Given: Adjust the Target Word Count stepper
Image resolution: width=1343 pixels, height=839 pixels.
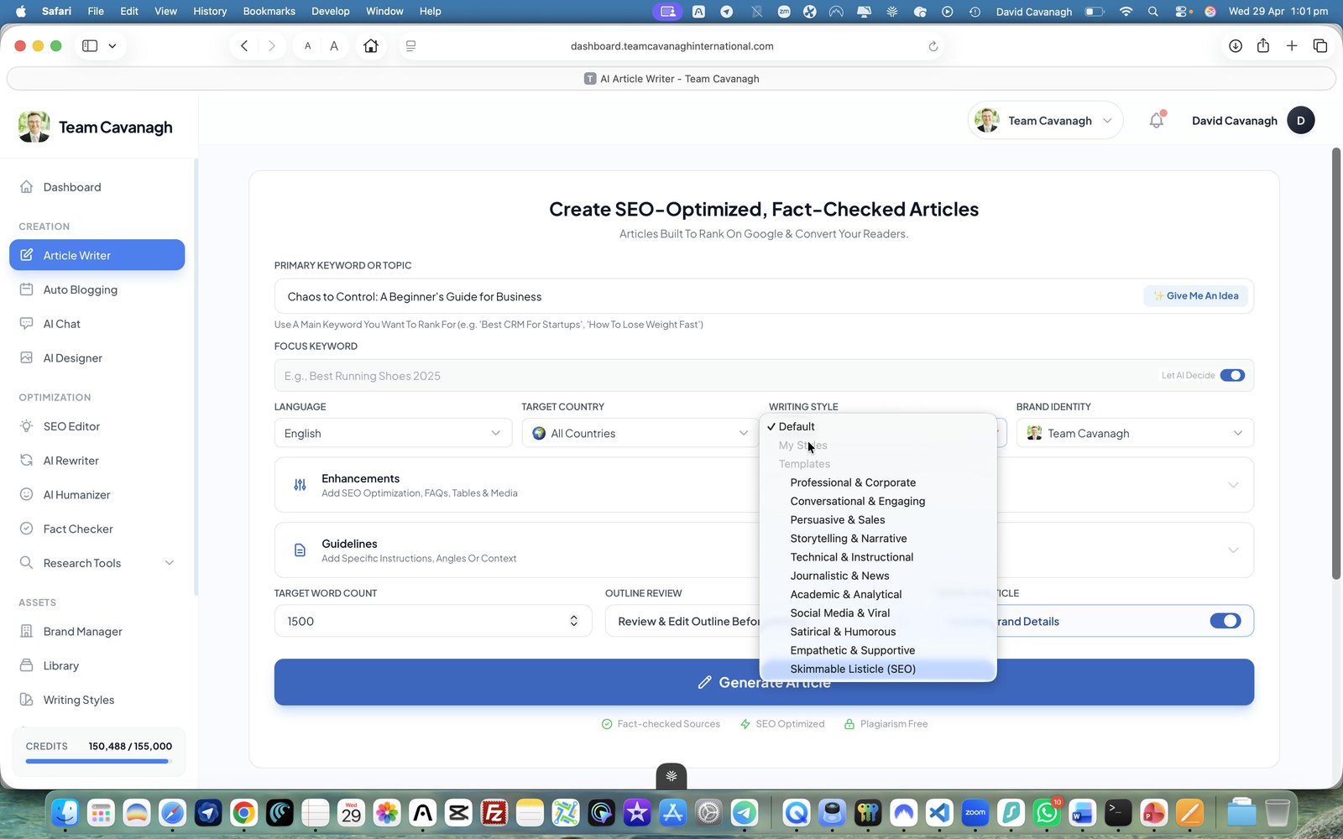Looking at the screenshot, I should (x=574, y=621).
